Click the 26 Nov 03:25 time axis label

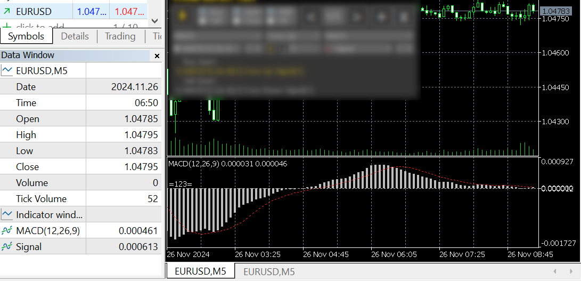tap(258, 254)
